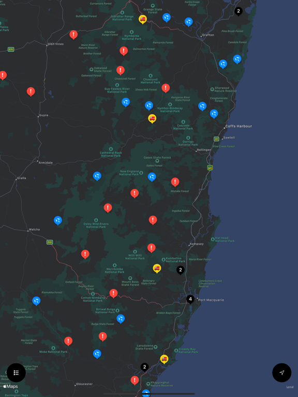Select red alert pin near Sheas Nob Forest
This screenshot has width=298, height=397.
(x=166, y=88)
